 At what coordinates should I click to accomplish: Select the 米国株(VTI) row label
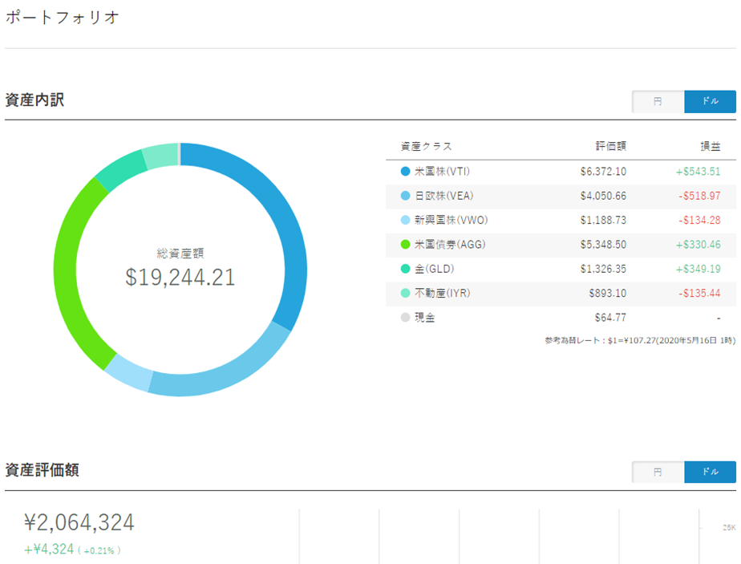click(442, 172)
